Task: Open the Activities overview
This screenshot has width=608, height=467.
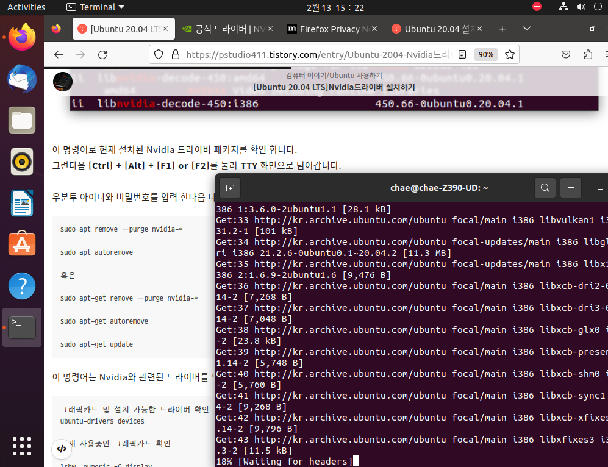Action: pos(26,7)
